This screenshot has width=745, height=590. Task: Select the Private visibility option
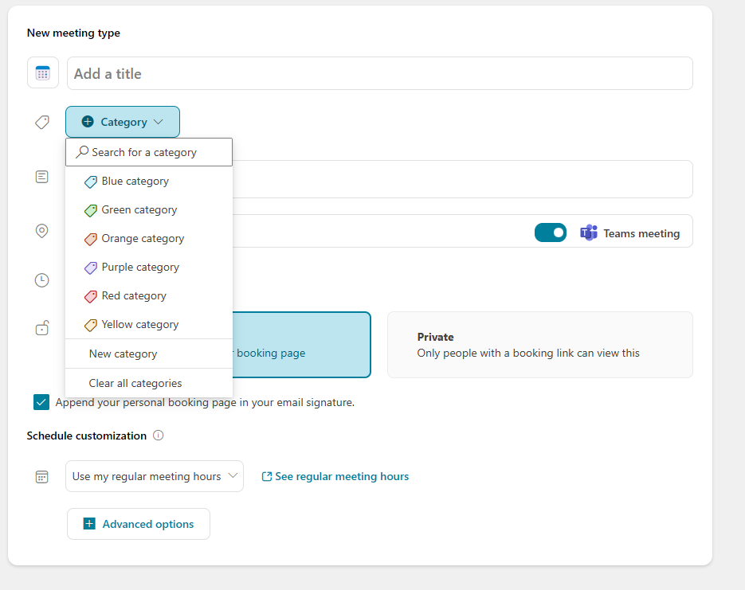tap(539, 345)
